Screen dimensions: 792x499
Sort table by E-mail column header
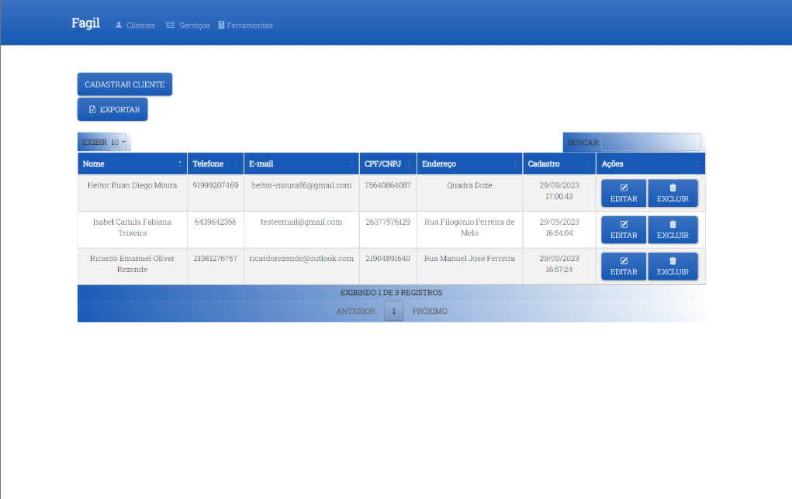tap(301, 164)
